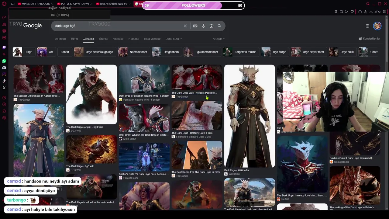This screenshot has height=219, width=389.
Task: Select the Görseller tab
Action: tap(88, 39)
